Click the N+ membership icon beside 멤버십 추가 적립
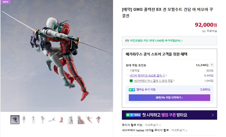This screenshot has width=226, height=137. 132,90
